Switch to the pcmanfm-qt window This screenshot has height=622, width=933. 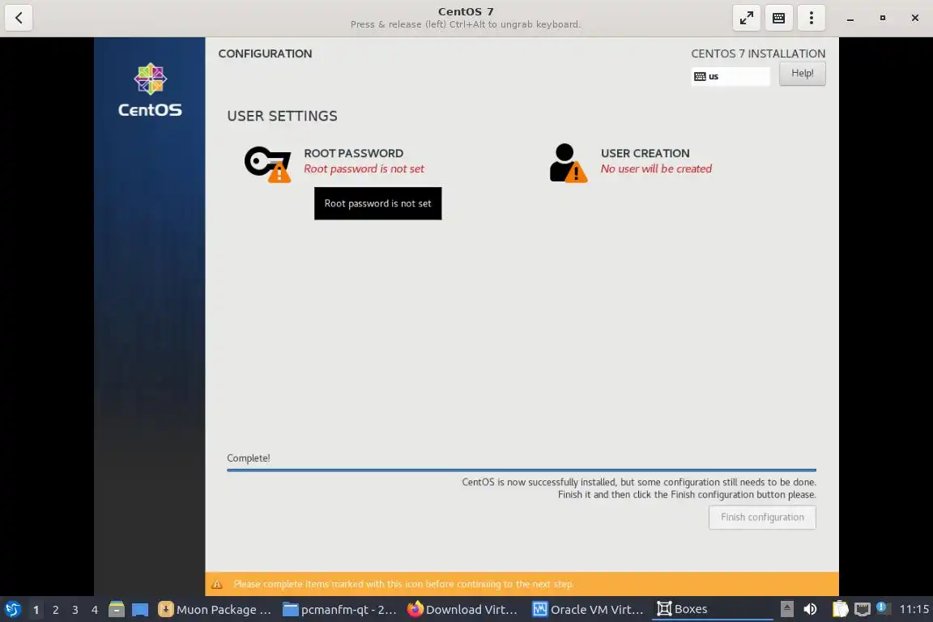(x=339, y=609)
